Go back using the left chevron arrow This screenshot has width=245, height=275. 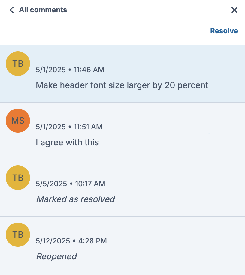[x=12, y=10]
